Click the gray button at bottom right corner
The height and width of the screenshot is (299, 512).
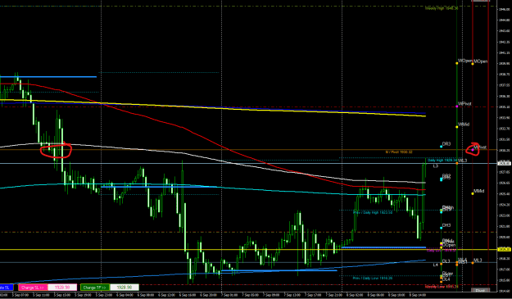pyautogui.click(x=480, y=290)
